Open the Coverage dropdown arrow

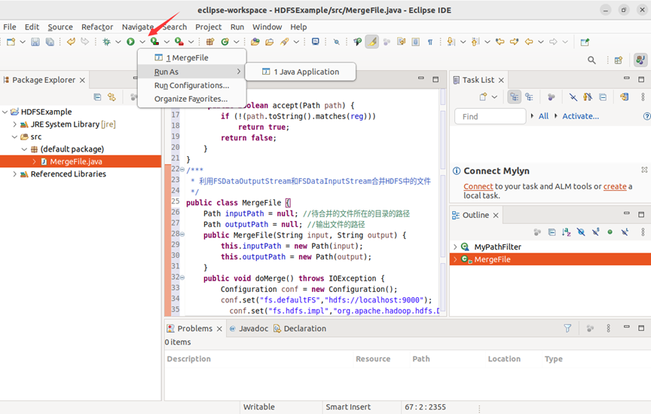pyautogui.click(x=167, y=41)
